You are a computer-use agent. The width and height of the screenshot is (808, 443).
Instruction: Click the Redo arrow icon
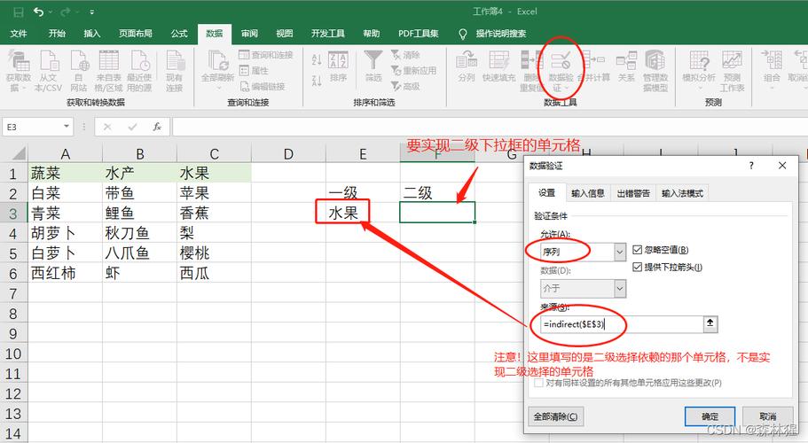click(x=65, y=12)
